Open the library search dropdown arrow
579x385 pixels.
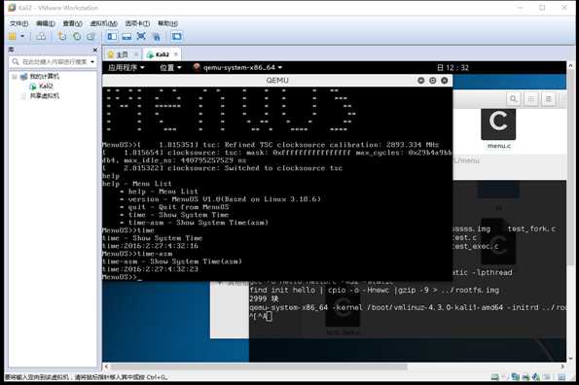[x=92, y=61]
